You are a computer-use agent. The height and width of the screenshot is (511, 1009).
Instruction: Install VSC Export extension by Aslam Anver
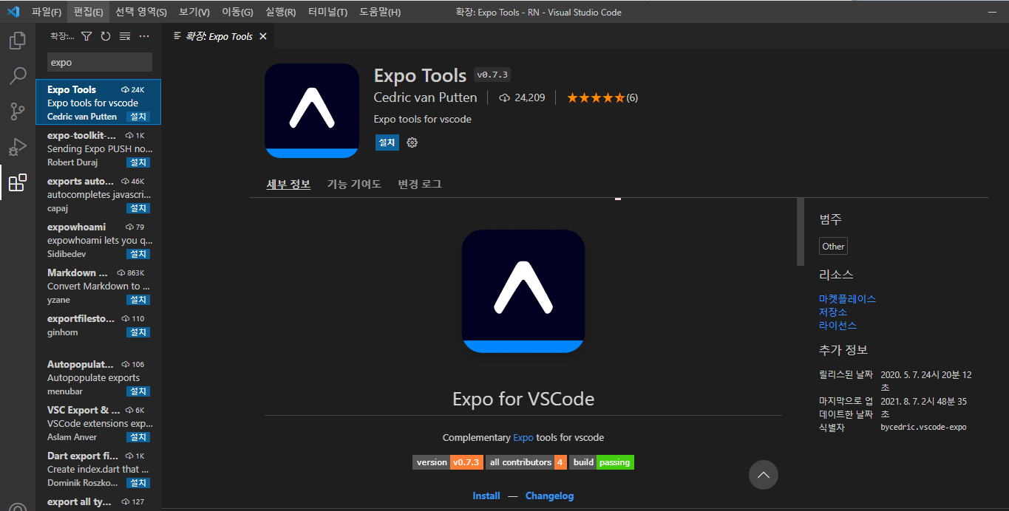coord(139,437)
